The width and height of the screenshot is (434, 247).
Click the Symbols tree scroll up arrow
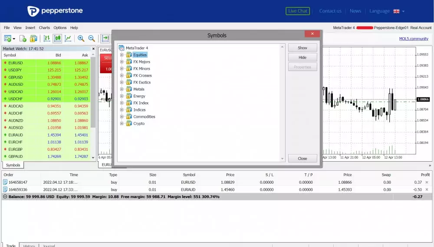point(283,47)
